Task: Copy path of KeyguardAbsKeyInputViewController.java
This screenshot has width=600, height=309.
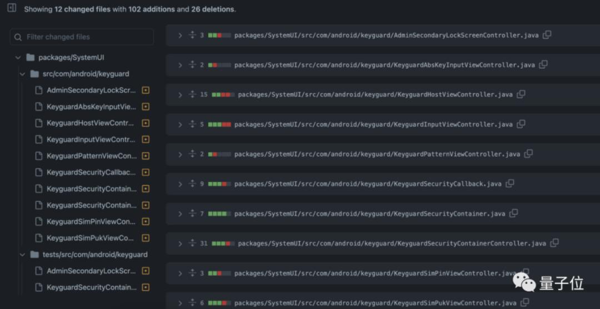Action: (543, 64)
